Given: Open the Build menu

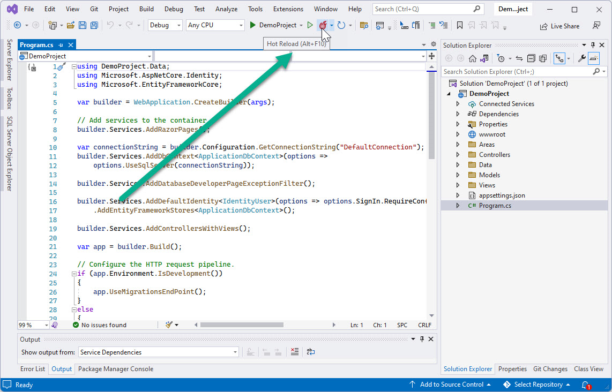Looking at the screenshot, I should [x=146, y=9].
